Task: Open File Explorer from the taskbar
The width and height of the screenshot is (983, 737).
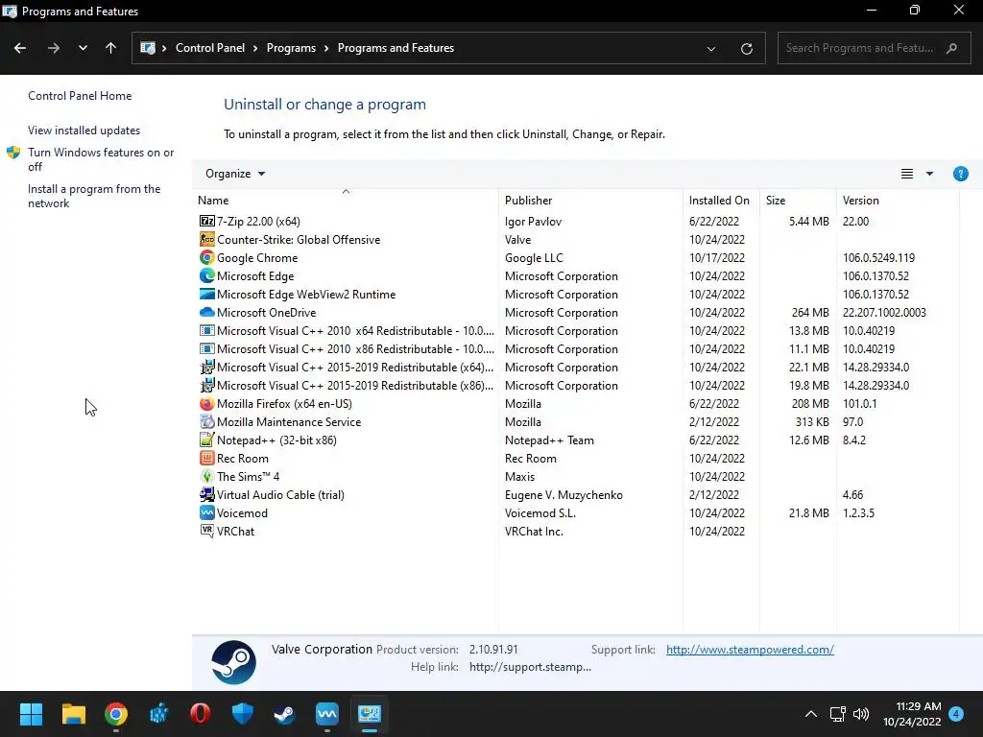Action: pos(73,714)
